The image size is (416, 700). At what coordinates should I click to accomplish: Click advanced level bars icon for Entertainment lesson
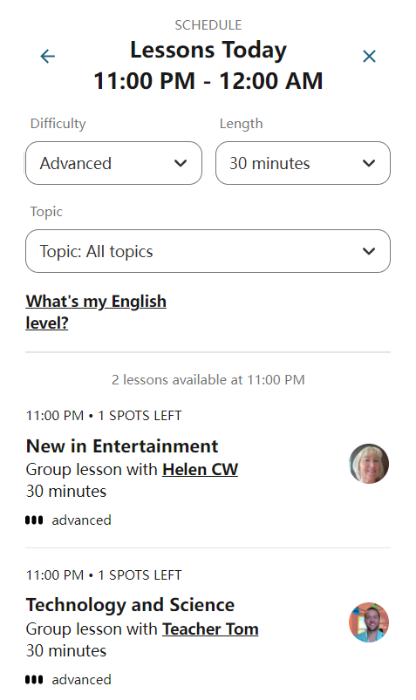point(34,520)
